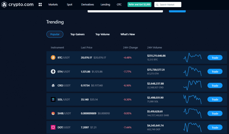Click the Ethereum coin icon

coord(53,72)
